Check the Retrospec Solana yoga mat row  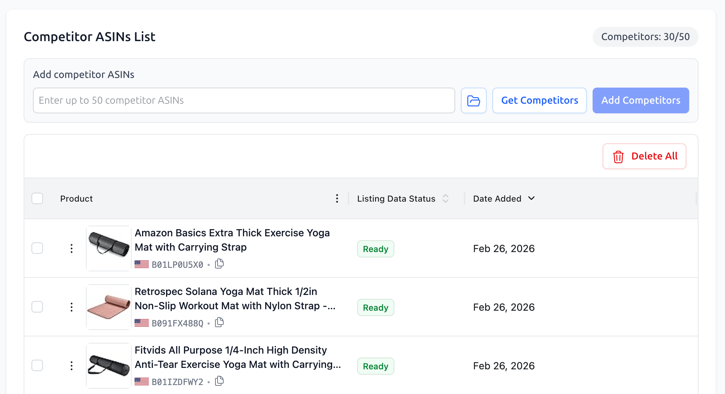click(x=37, y=306)
